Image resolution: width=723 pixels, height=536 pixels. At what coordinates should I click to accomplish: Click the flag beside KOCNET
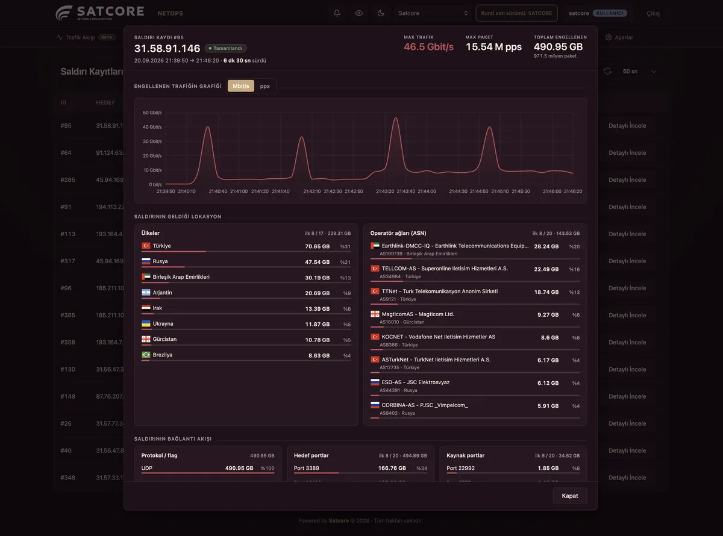(375, 337)
